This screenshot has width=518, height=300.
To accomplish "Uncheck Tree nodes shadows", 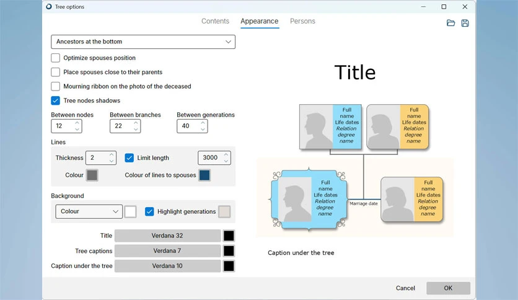I will (56, 100).
